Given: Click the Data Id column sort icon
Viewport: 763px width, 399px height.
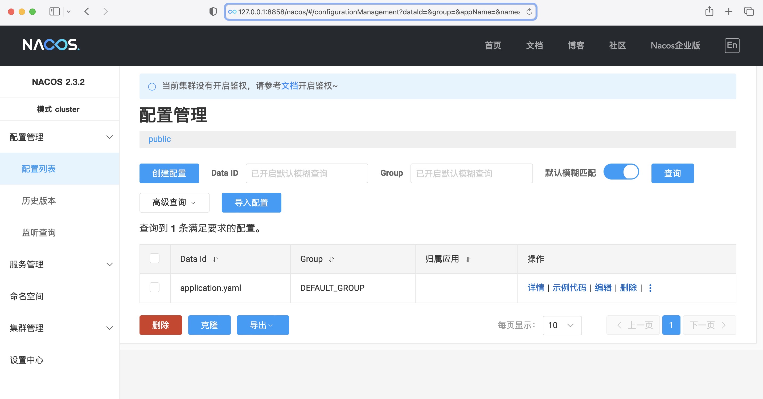Looking at the screenshot, I should (x=215, y=259).
